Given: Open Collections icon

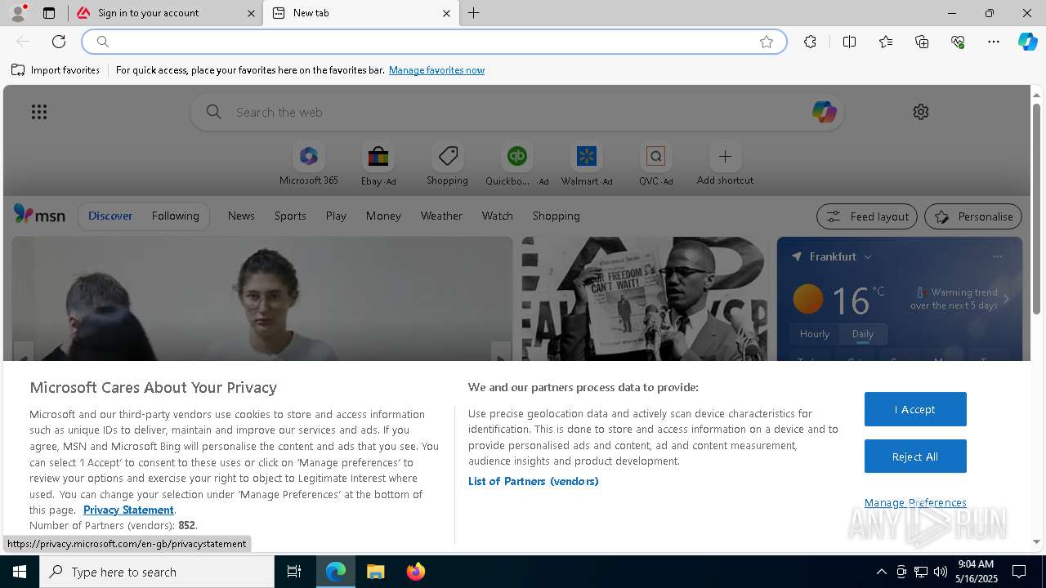Looking at the screenshot, I should point(922,42).
